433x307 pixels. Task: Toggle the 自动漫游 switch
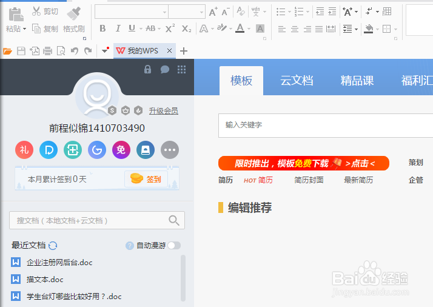(x=174, y=245)
